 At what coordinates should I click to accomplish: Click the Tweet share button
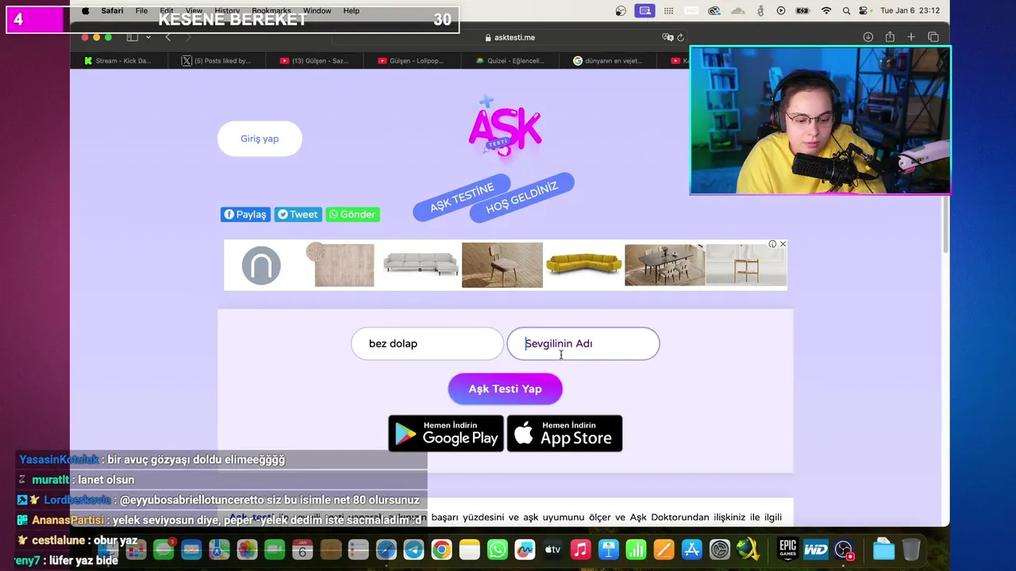tap(298, 214)
